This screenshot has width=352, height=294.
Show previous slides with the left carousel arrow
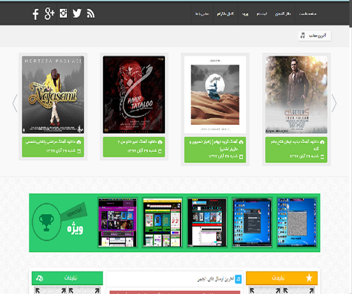click(15, 103)
